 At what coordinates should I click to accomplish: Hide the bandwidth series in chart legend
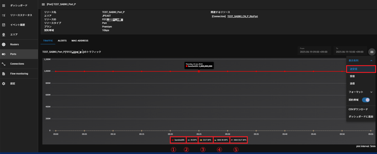[178, 140]
